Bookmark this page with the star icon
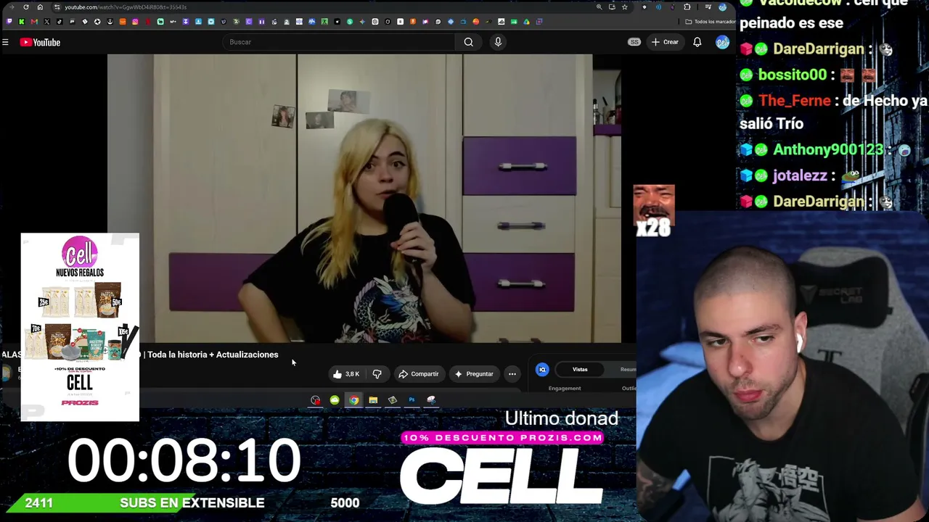Viewport: 929px width, 522px height. point(624,7)
